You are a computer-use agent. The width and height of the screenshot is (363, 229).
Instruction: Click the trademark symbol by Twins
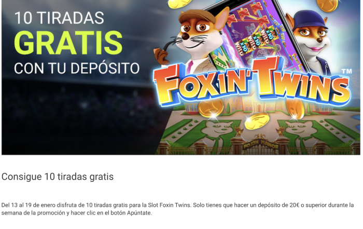coord(346,71)
